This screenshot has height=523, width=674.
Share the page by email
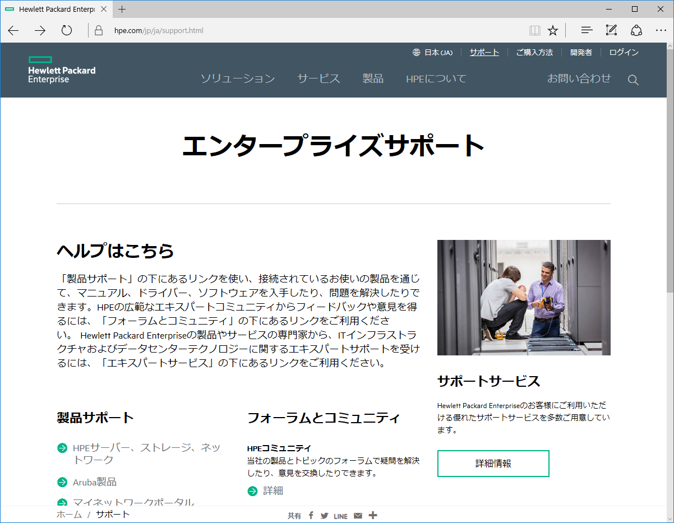(x=358, y=516)
